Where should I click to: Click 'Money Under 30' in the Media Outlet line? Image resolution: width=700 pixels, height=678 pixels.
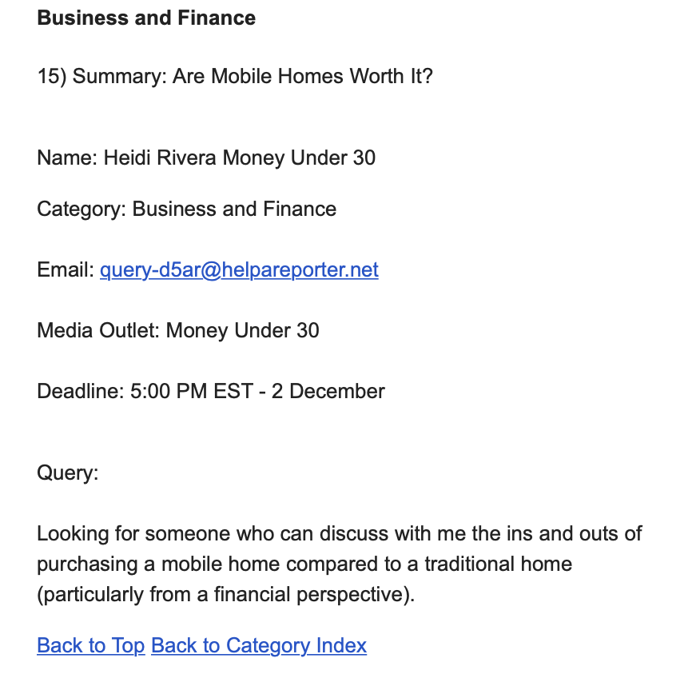242,330
